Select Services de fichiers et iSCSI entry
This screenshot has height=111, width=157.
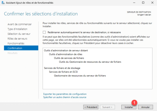63,72
